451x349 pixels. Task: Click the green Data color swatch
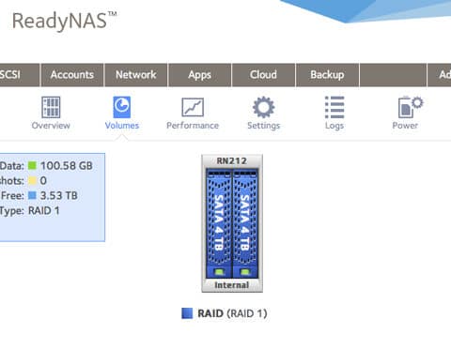pos(32,165)
